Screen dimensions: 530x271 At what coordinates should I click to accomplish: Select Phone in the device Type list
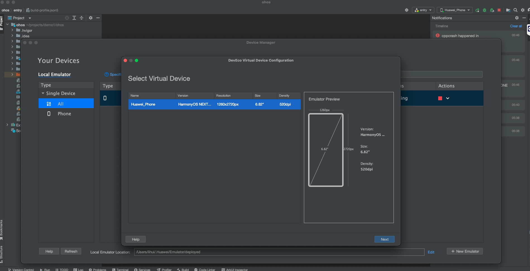[64, 114]
